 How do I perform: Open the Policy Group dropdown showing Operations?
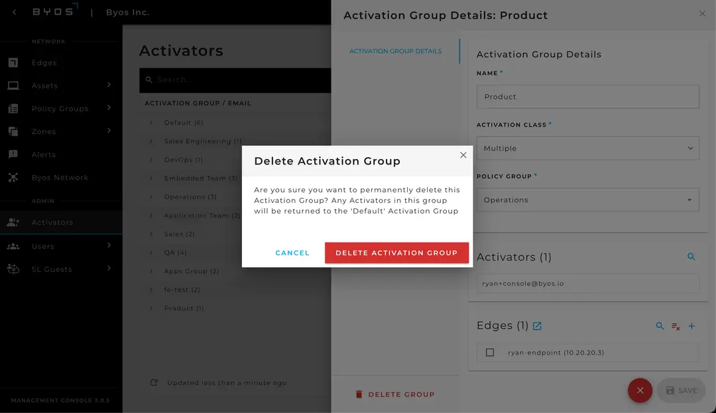tap(587, 200)
